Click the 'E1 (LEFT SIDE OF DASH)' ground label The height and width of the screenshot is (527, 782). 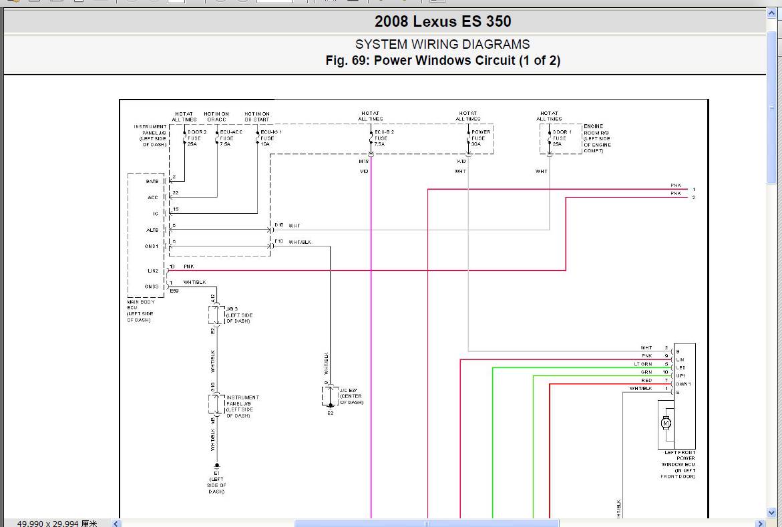tap(216, 482)
